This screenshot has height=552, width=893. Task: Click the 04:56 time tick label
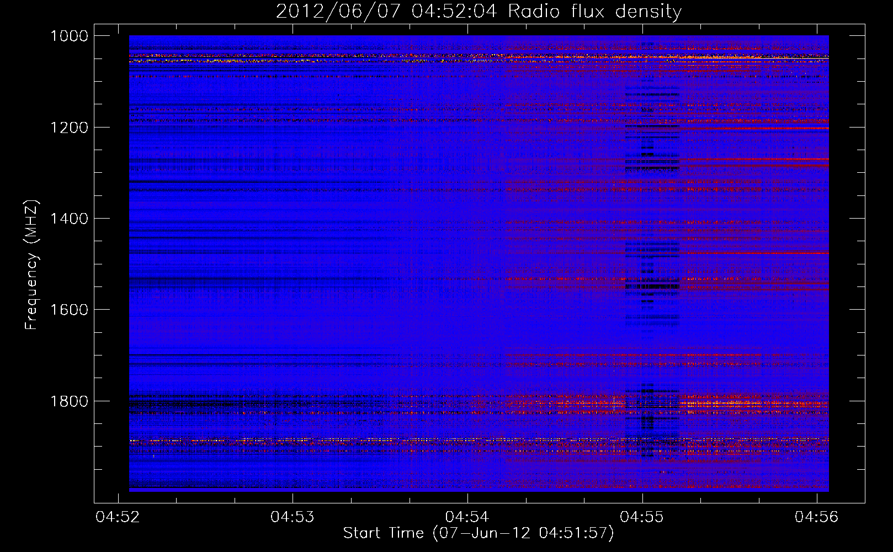click(816, 517)
